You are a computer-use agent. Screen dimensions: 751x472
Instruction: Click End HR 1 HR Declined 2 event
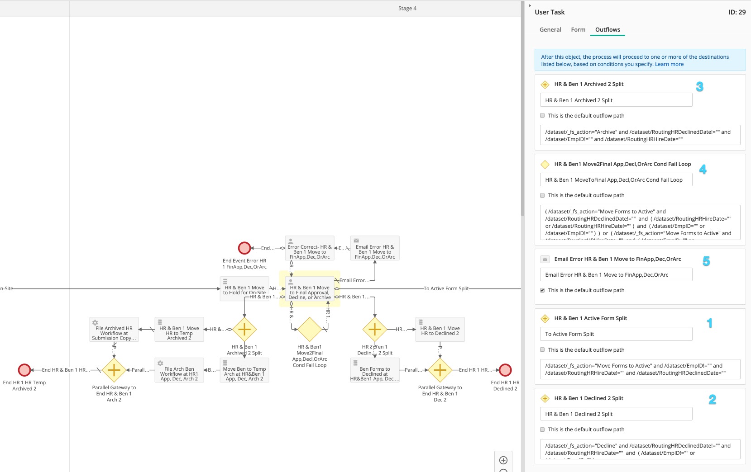point(505,370)
